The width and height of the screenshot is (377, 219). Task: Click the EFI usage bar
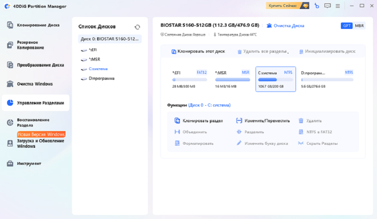[x=190, y=80]
